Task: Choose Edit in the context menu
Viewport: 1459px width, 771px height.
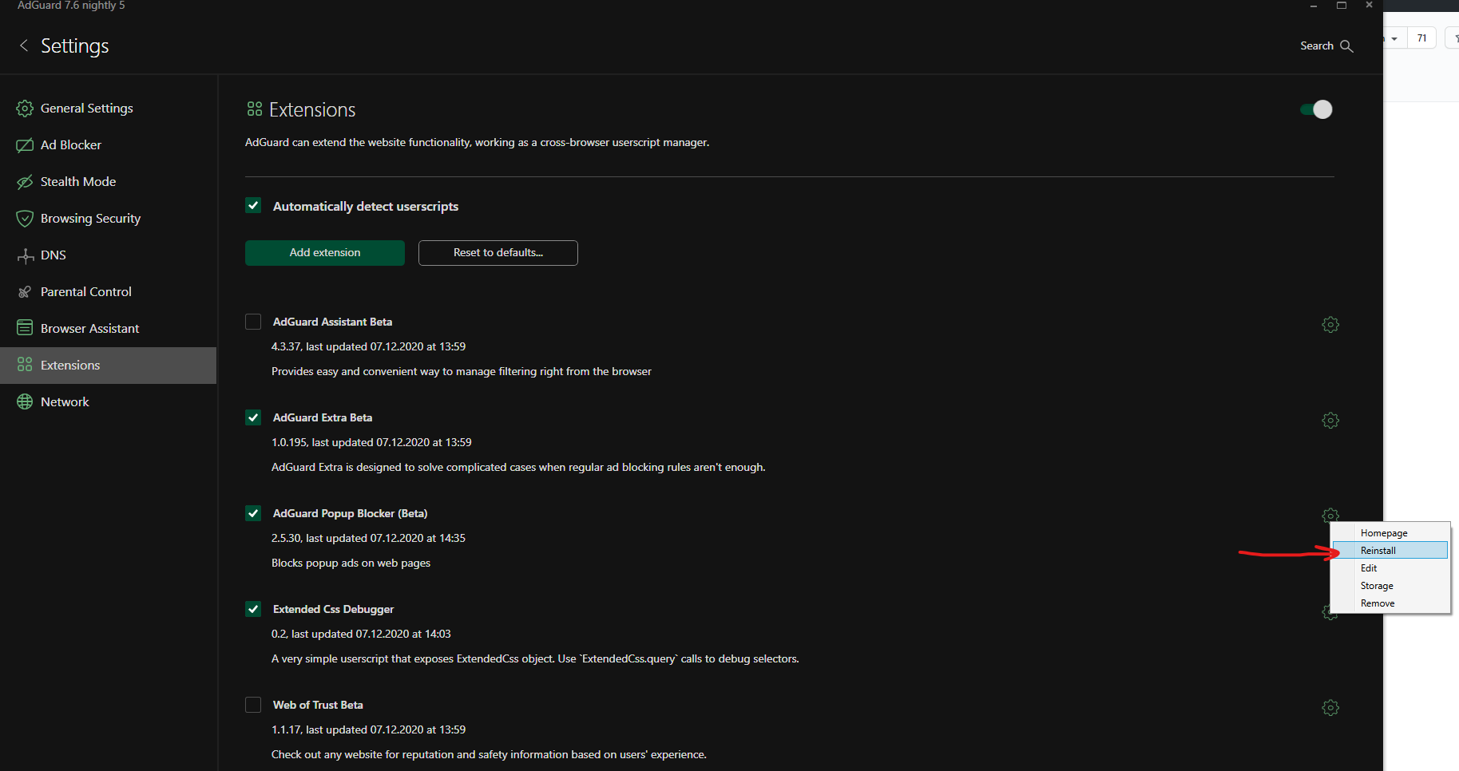Action: point(1390,568)
